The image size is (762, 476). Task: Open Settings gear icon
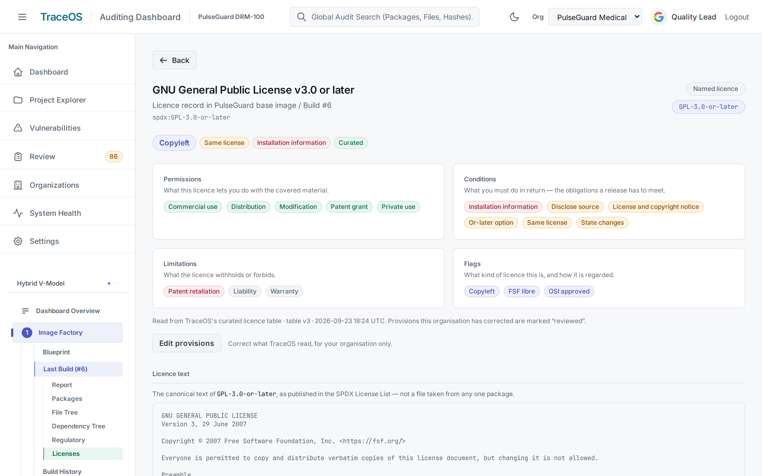[x=18, y=241]
